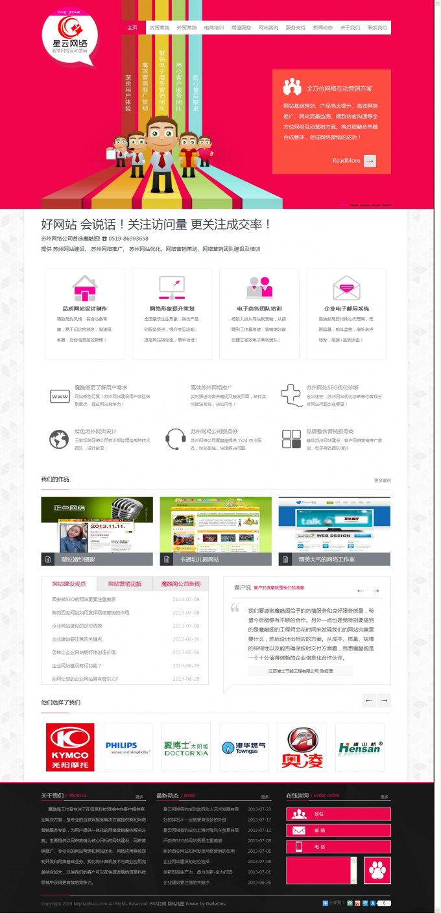The width and height of the screenshot is (441, 913).
Task: Click the blue plus share icon in footer
Action: 326,903
